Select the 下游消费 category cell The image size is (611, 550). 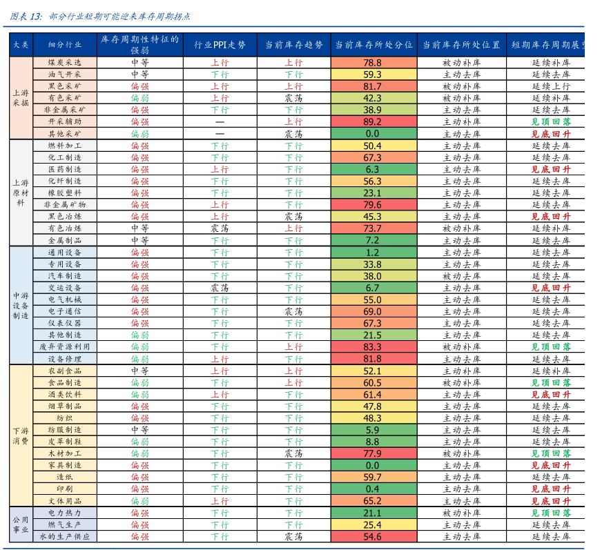click(x=21, y=435)
